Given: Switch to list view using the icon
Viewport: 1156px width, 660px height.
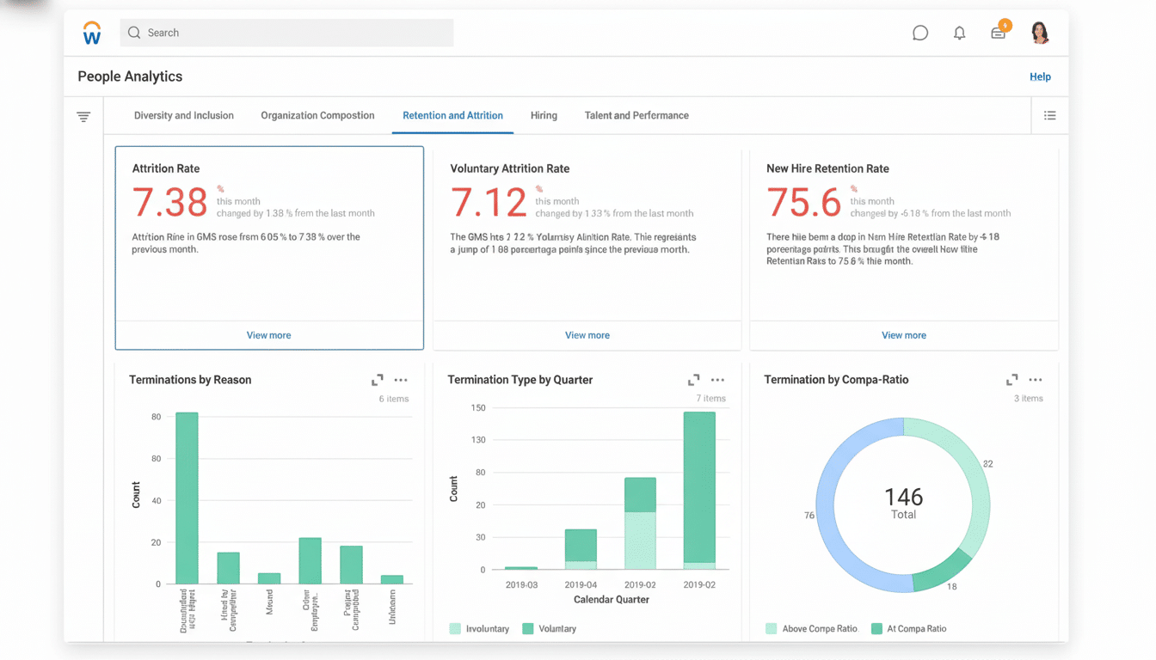Looking at the screenshot, I should (1049, 115).
